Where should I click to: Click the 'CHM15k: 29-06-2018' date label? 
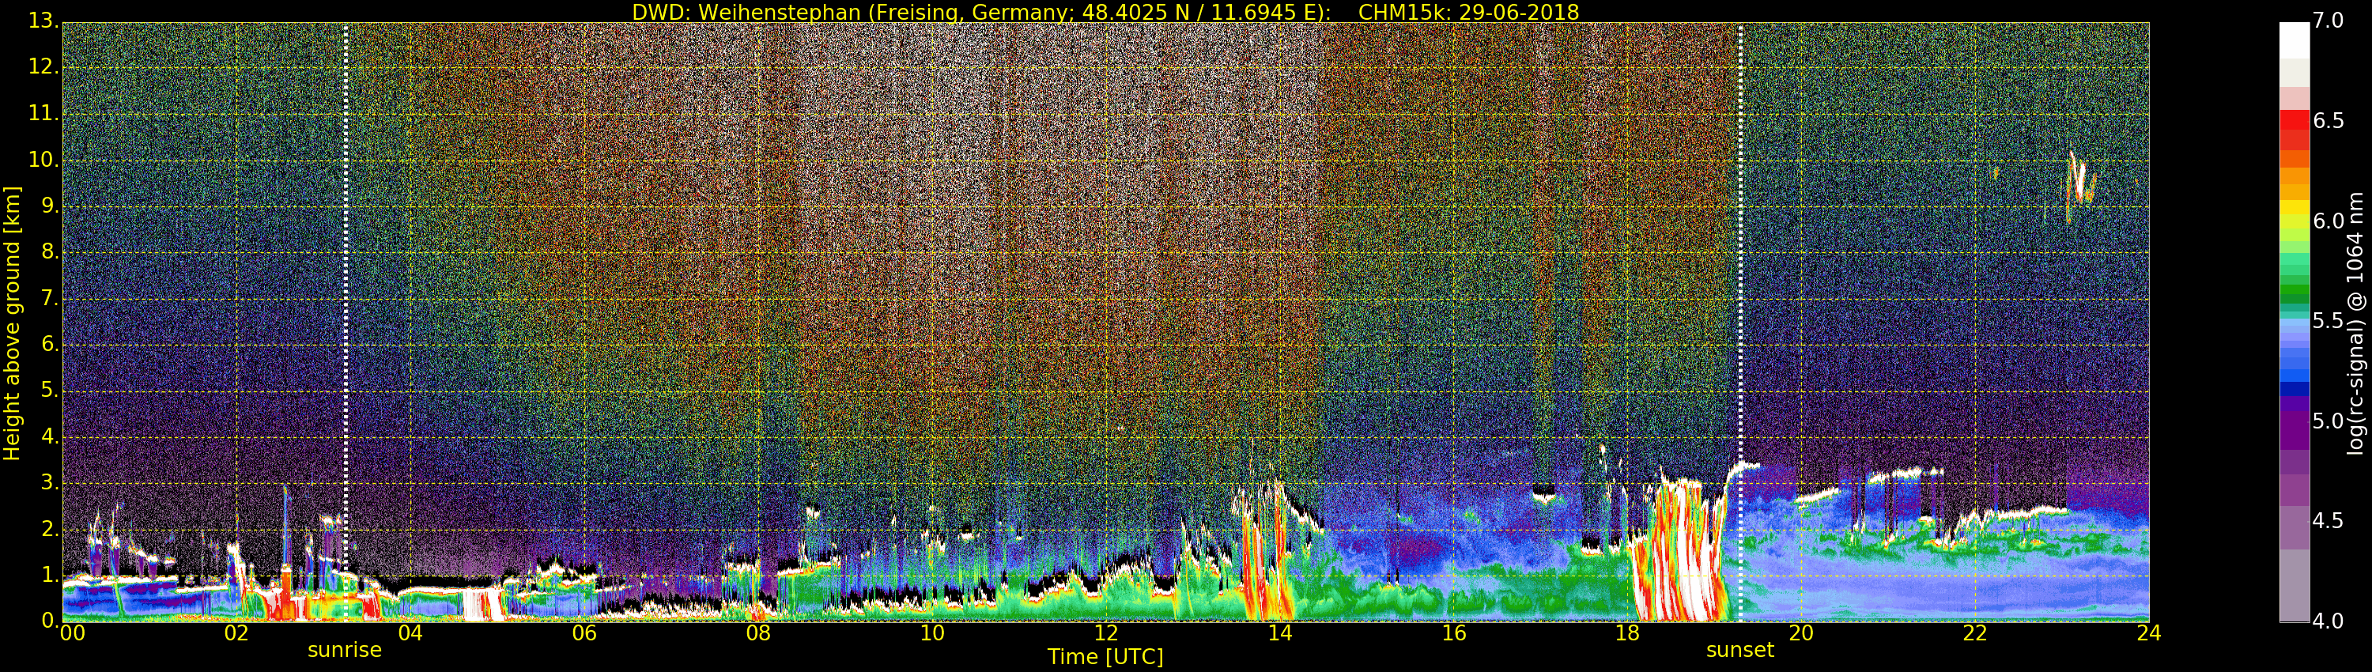(x=1469, y=12)
